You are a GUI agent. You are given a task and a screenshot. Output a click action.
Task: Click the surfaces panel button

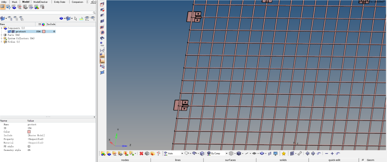[230, 160]
